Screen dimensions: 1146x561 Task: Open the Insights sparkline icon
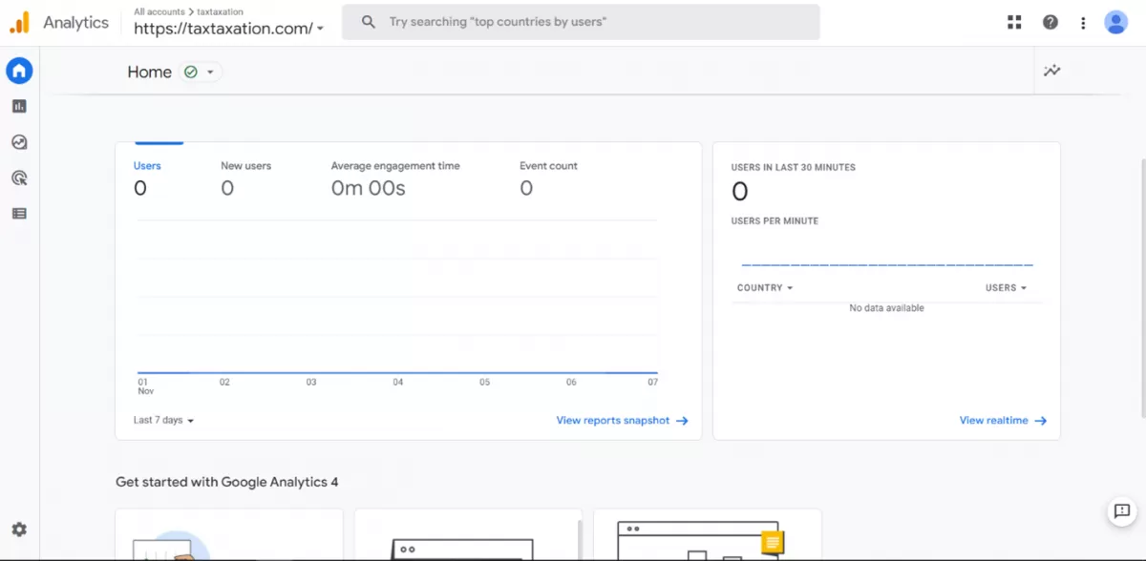click(1052, 71)
